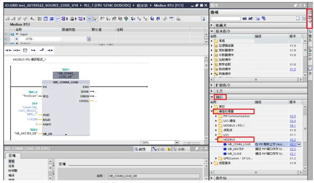Click the close branch LAD icon
The width and height of the screenshot is (314, 183).
coord(42,50)
